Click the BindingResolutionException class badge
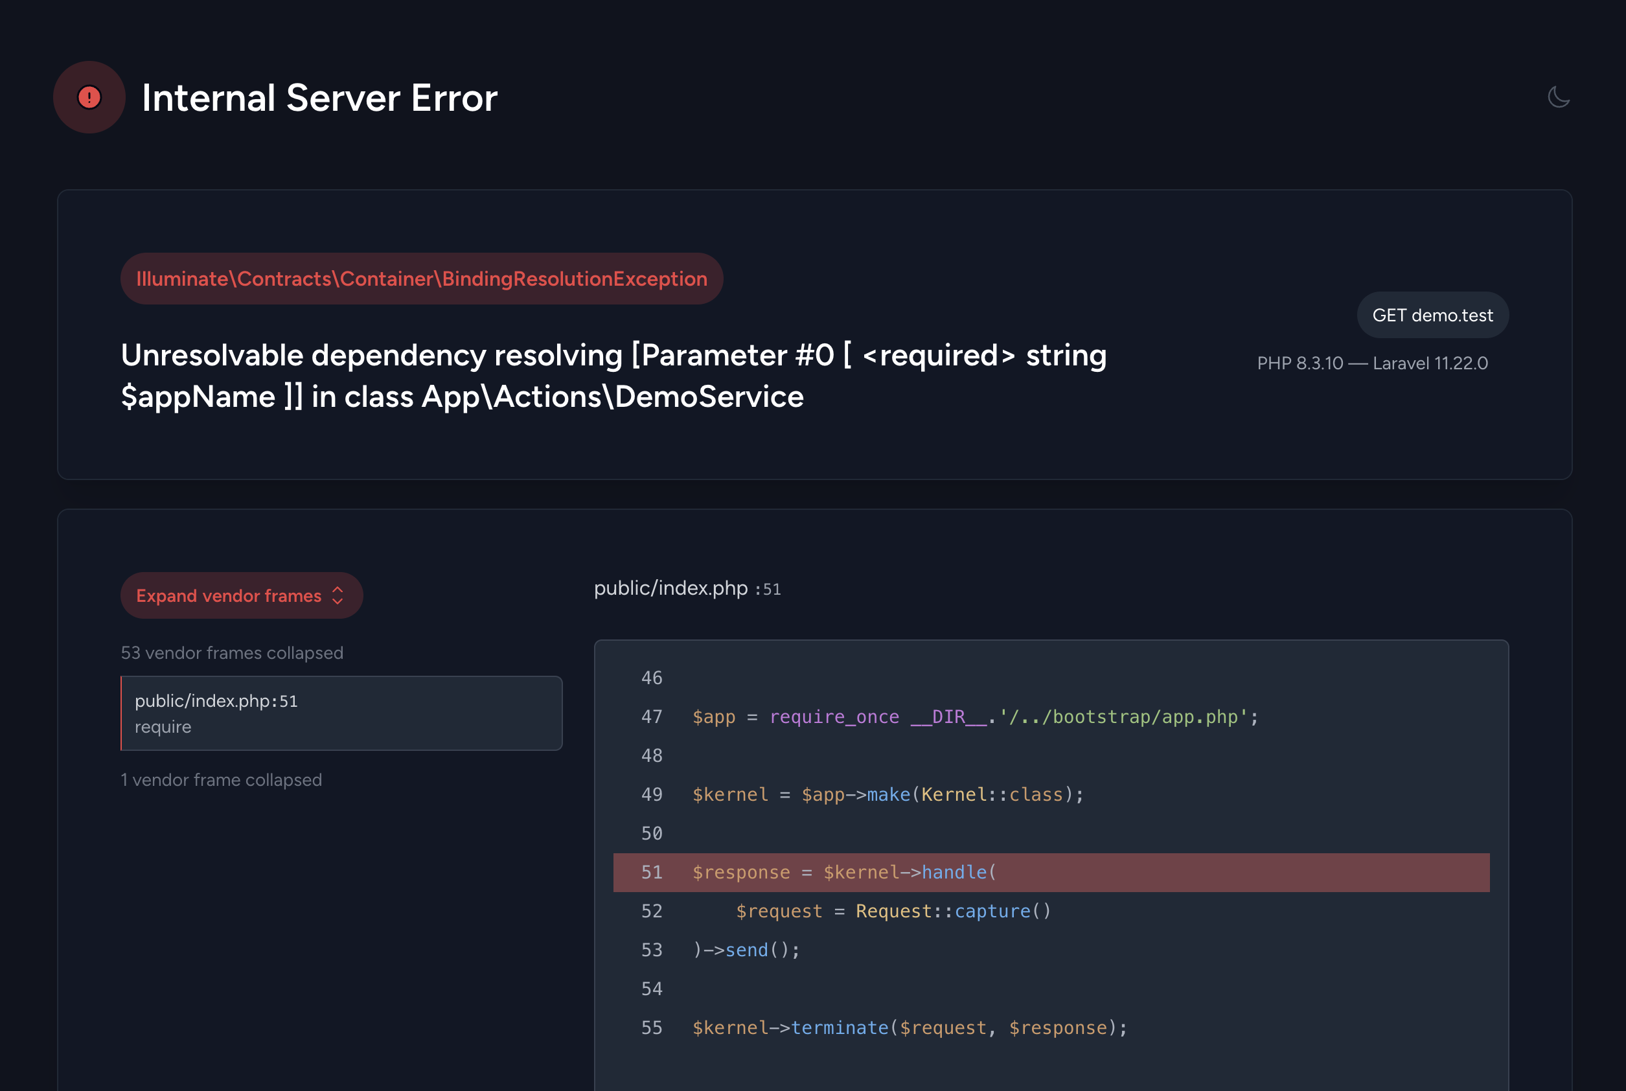Screen dimensions: 1626x1091 click(422, 279)
